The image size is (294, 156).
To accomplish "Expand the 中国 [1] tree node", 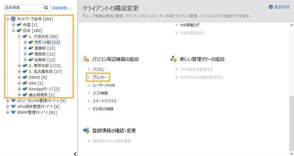I will pyautogui.click(x=13, y=25).
